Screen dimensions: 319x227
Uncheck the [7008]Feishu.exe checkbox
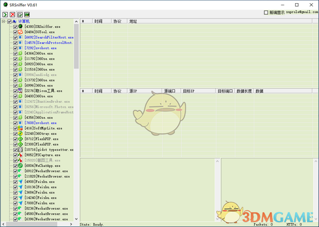(15, 203)
